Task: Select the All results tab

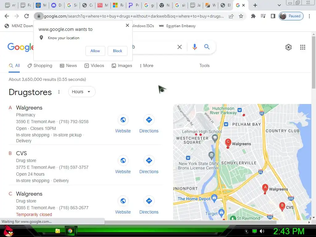Action: click(x=14, y=66)
